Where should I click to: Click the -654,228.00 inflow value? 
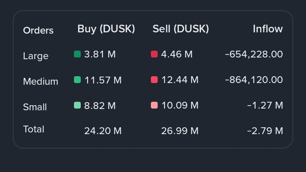pyautogui.click(x=254, y=54)
